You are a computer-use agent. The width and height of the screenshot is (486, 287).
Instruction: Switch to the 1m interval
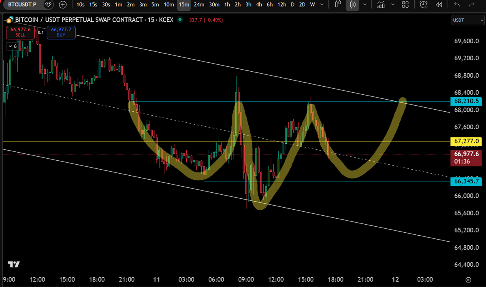tap(118, 4)
